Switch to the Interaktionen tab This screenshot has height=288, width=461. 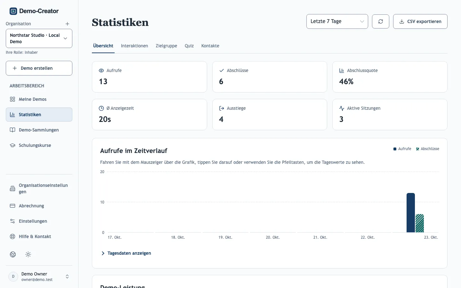134,46
